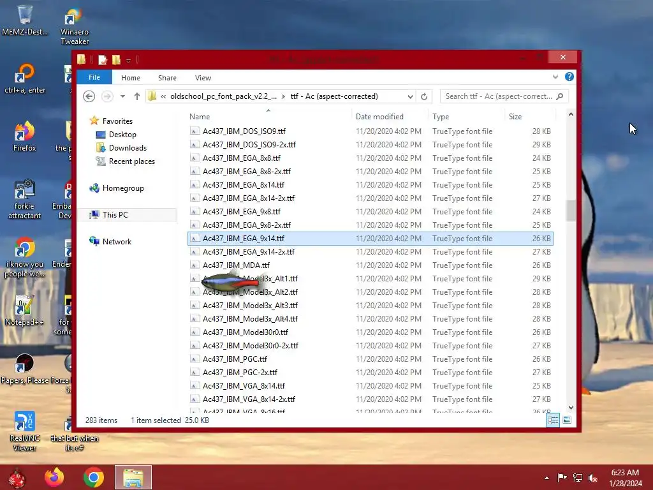Open Customize Quick Access Toolbar dropdown
Screen dimensions: 653x490
tap(128, 61)
